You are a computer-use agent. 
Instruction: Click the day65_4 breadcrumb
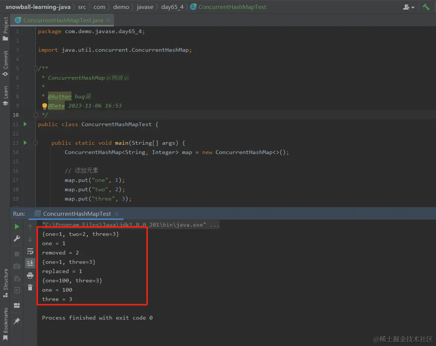(x=172, y=7)
